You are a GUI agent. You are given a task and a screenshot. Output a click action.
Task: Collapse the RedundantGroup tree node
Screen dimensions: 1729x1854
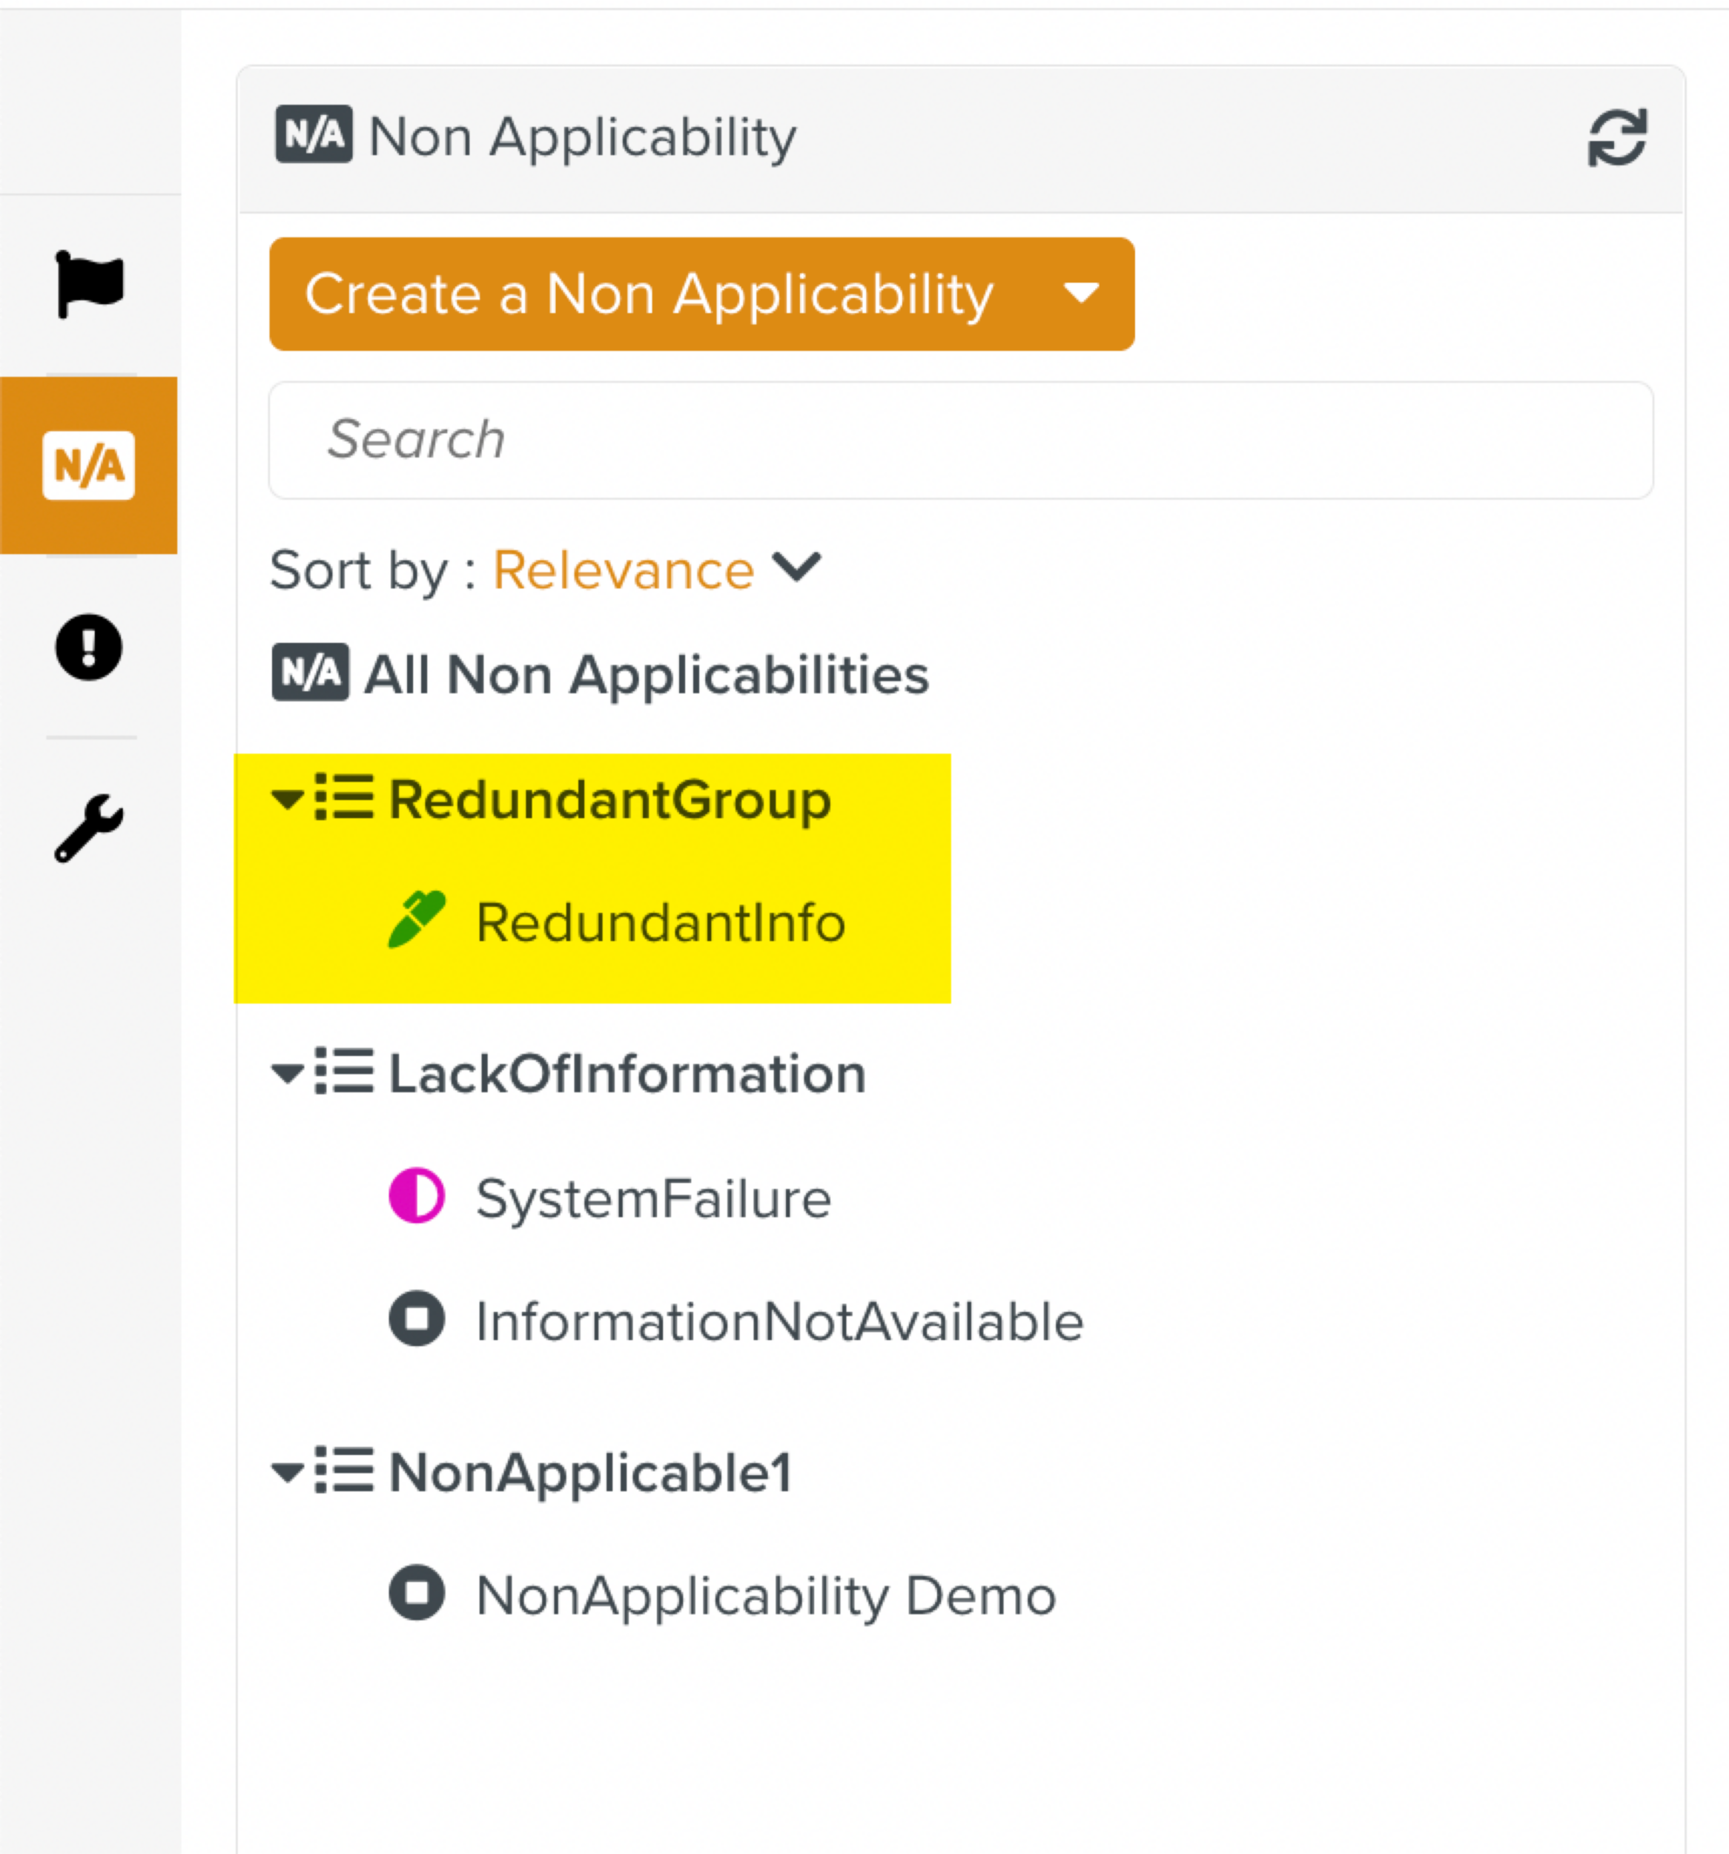tap(287, 799)
